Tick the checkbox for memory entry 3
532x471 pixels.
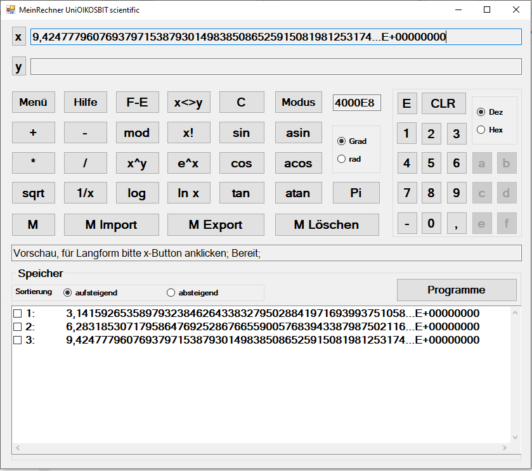click(x=17, y=340)
